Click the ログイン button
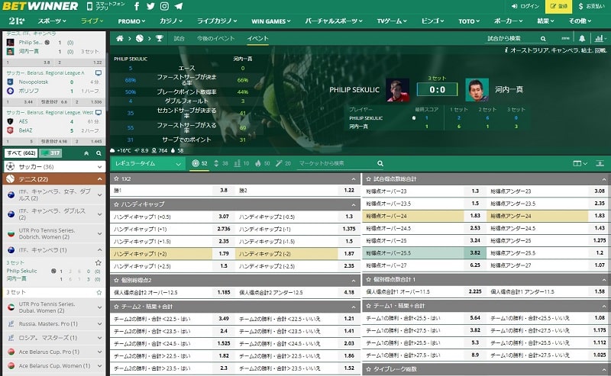Screen dimensions: 611x376 525,6
